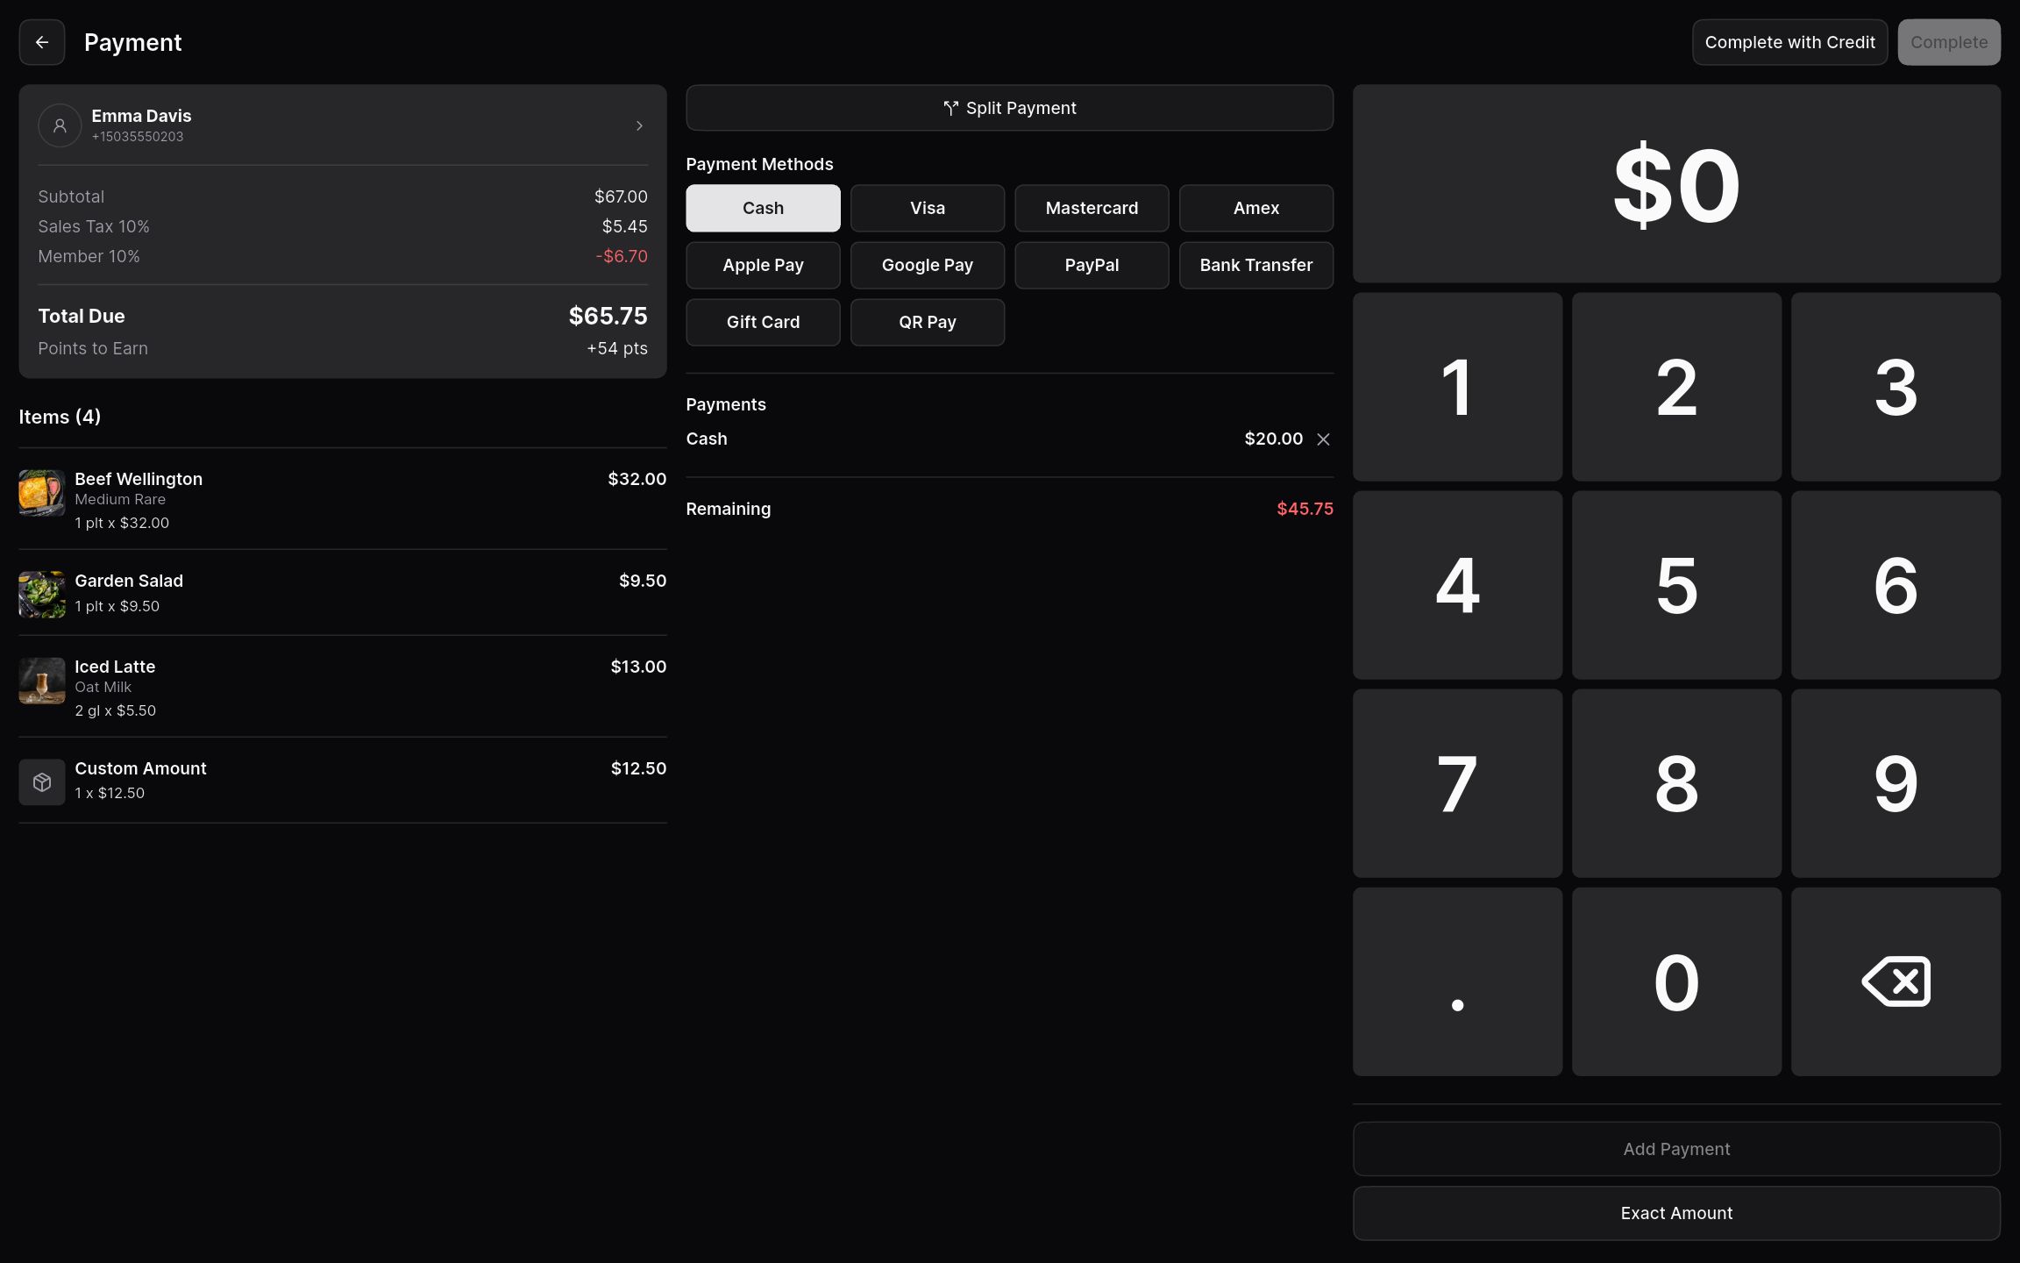Screen dimensions: 2020x1263
Task: Open Split Payment
Action: pos(1009,108)
